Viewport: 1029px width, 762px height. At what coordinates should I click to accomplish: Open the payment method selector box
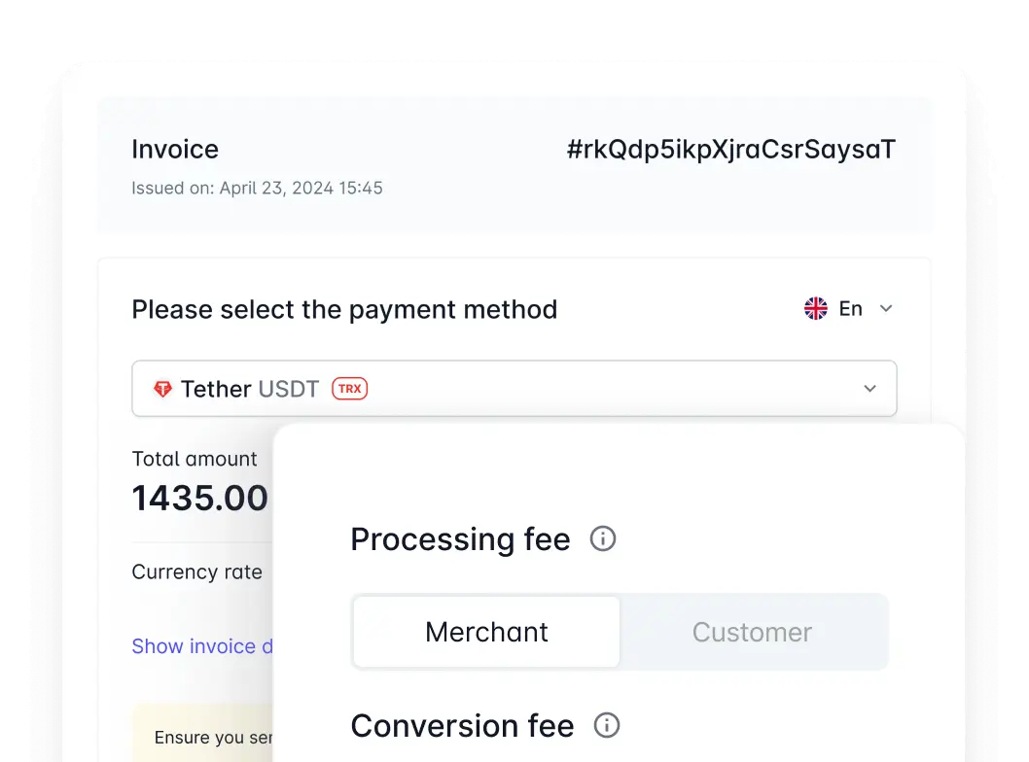click(514, 389)
